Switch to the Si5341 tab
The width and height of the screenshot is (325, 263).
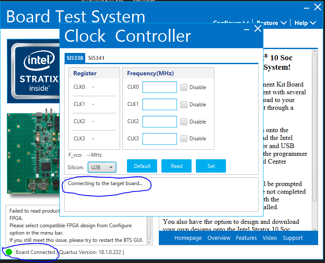pyautogui.click(x=96, y=58)
